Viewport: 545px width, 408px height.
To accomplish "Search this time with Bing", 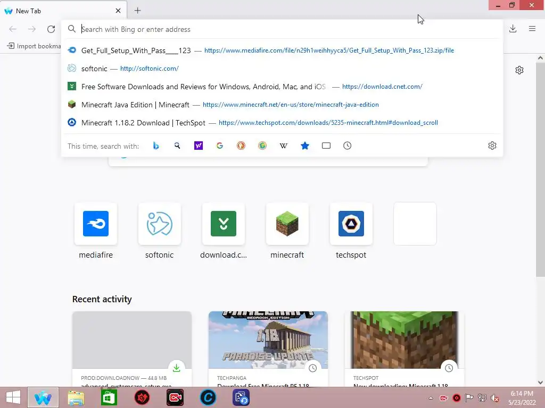I will [x=156, y=146].
